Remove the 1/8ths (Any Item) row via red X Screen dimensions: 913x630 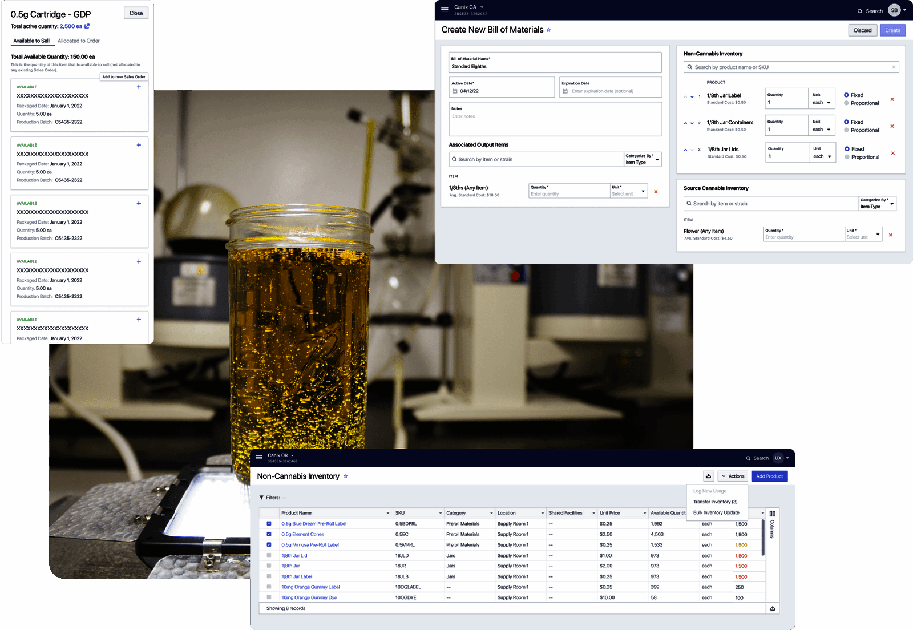point(655,192)
